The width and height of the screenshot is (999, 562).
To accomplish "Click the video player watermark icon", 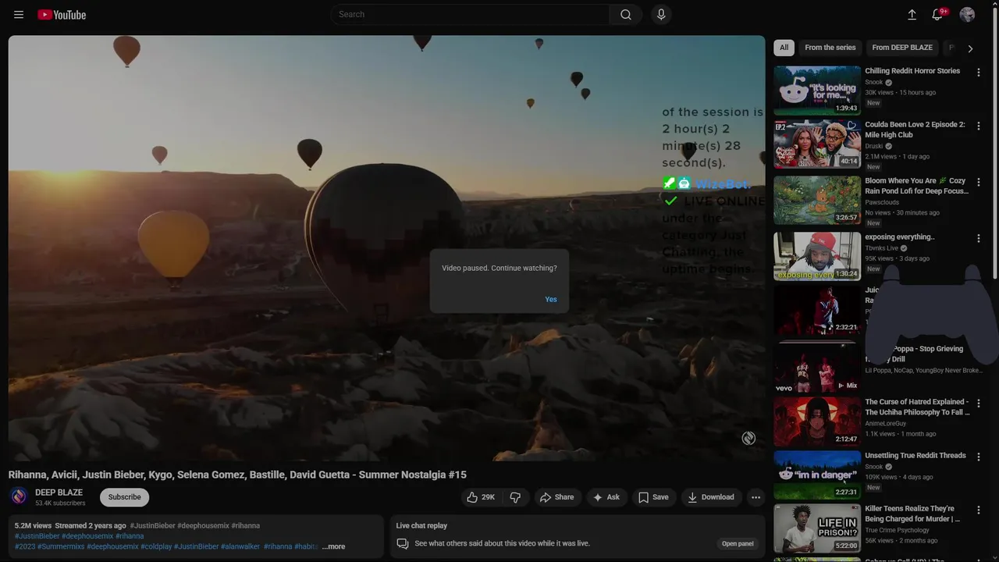I will pos(748,439).
